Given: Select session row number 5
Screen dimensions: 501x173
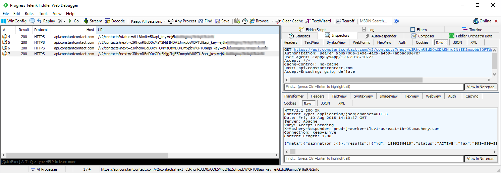Looking at the screenshot, I should click(x=140, y=42).
